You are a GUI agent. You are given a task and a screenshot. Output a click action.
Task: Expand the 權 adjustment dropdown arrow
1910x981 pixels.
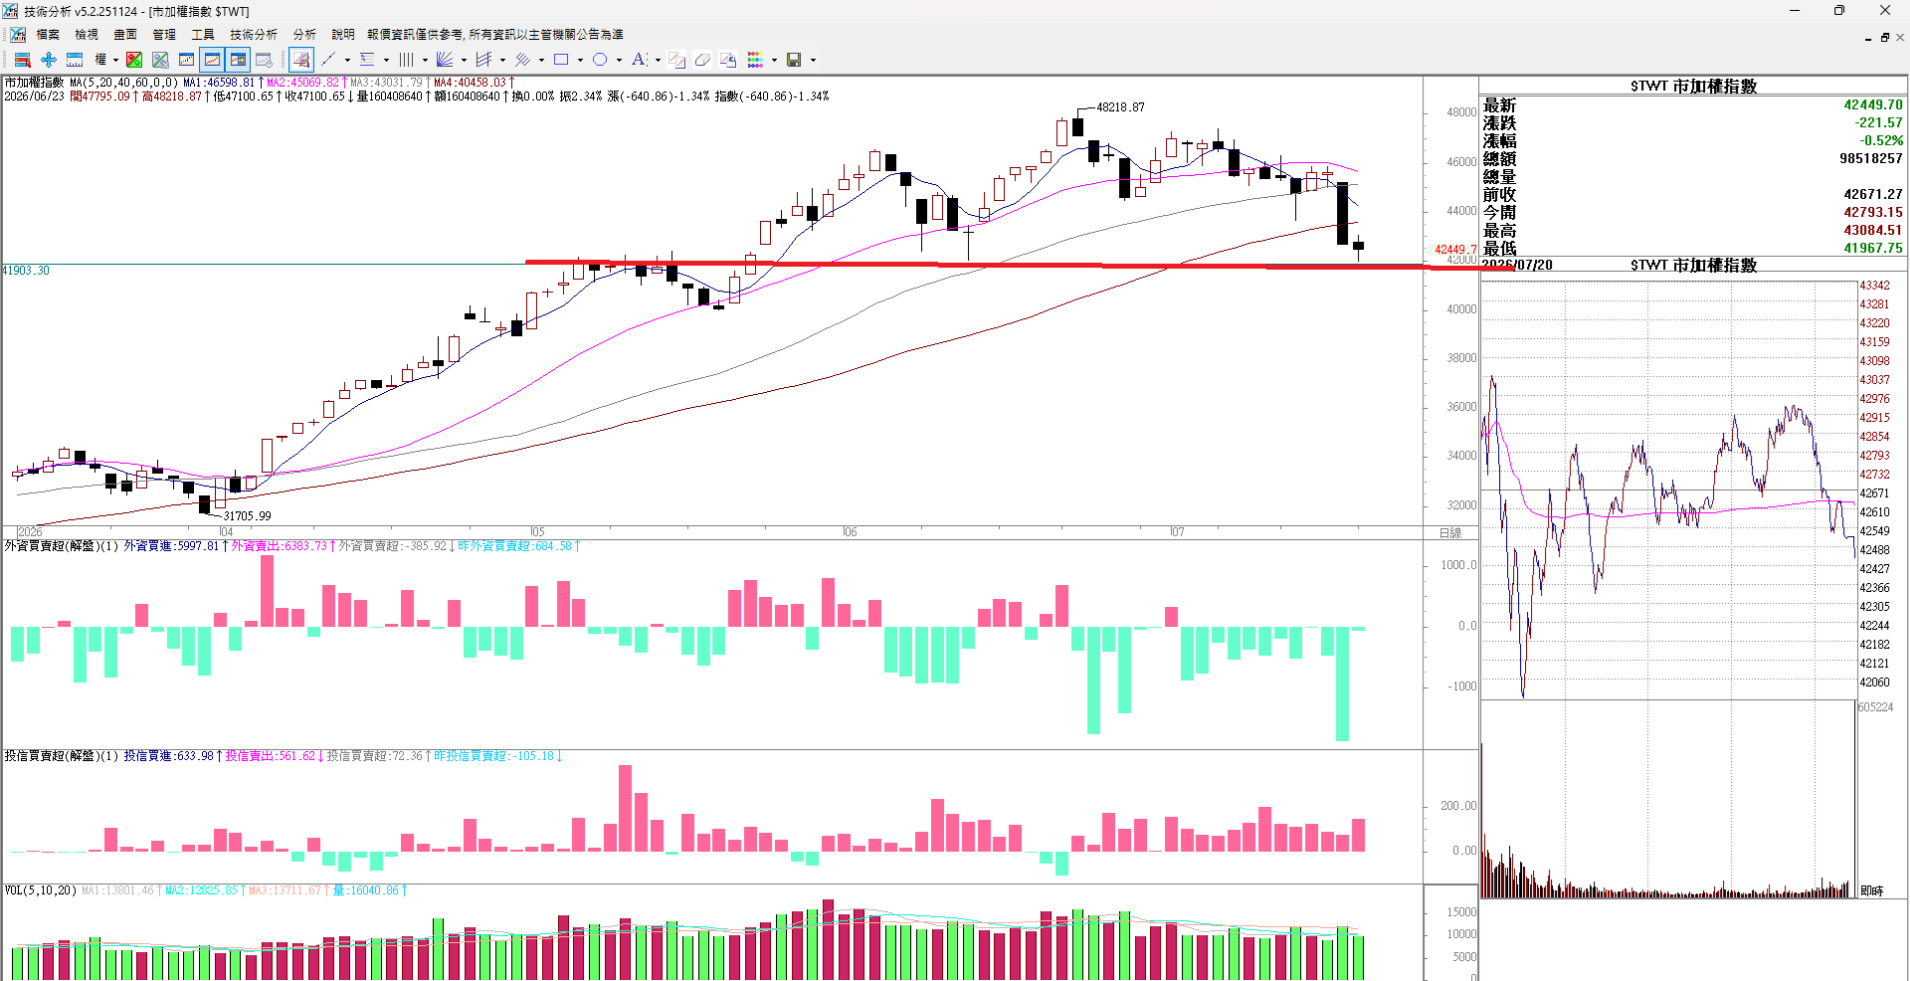[115, 60]
